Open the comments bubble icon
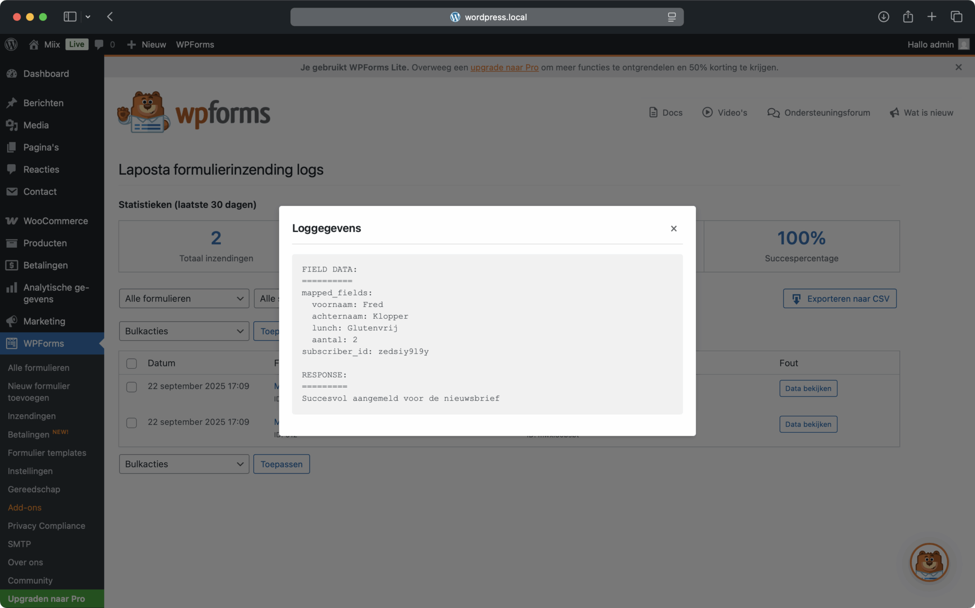Screen dimensions: 975x608 [x=99, y=44]
